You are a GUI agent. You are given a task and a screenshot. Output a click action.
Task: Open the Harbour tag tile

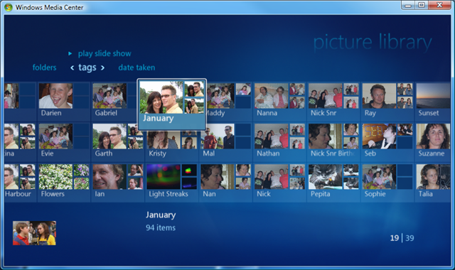tap(21, 183)
